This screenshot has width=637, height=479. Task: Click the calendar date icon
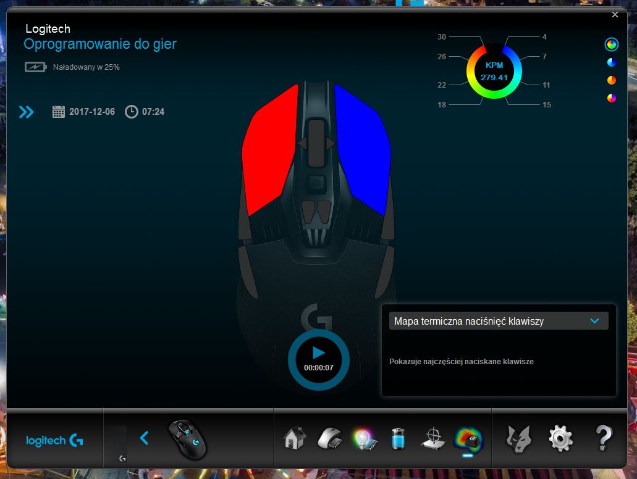pyautogui.click(x=59, y=112)
